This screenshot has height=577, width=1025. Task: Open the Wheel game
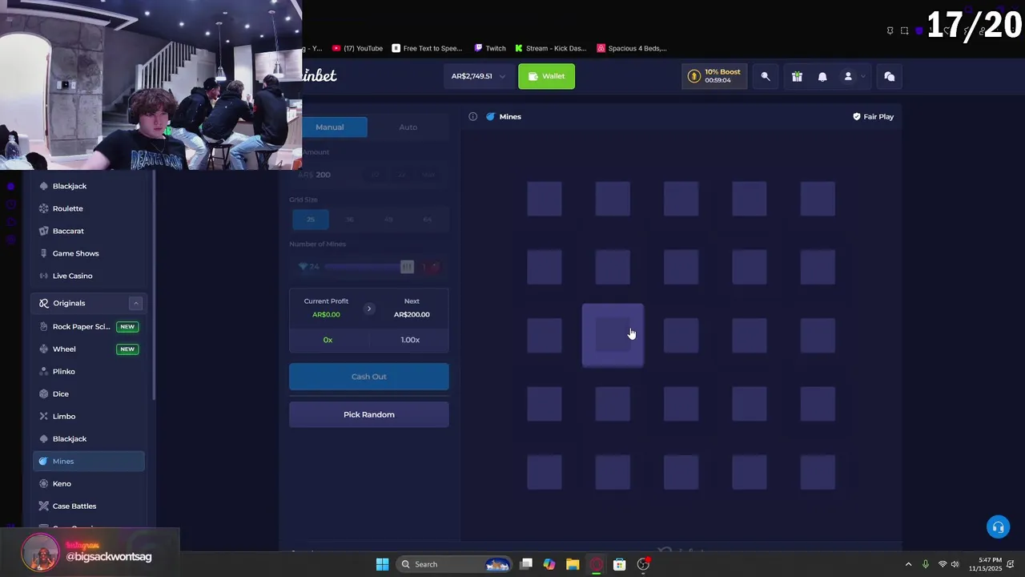click(x=88, y=349)
